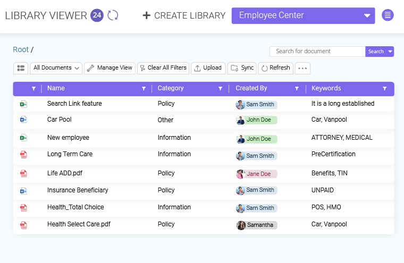
Task: Open the Insurance Beneficiary document
Action: 78,190
